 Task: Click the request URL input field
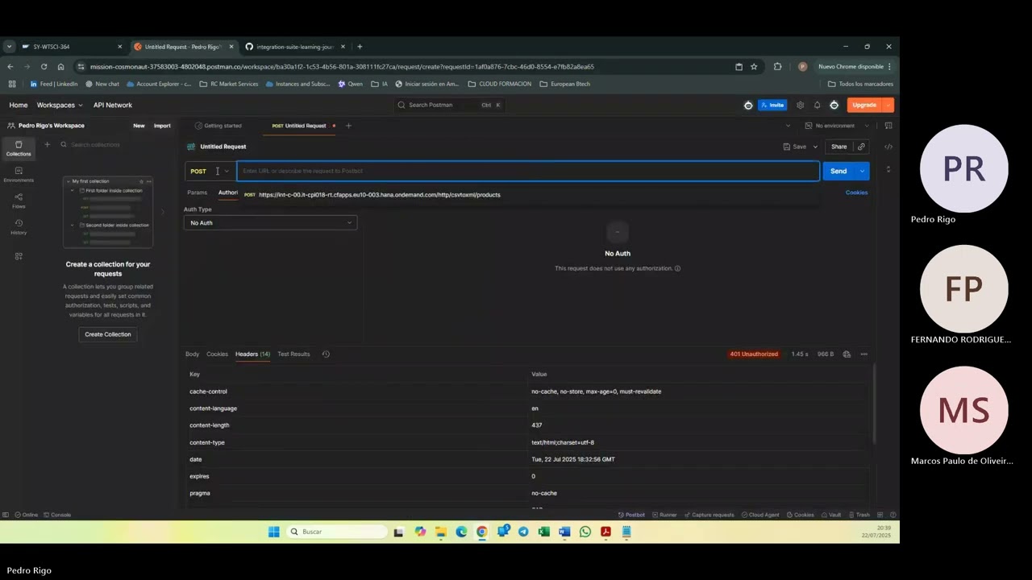pos(528,171)
